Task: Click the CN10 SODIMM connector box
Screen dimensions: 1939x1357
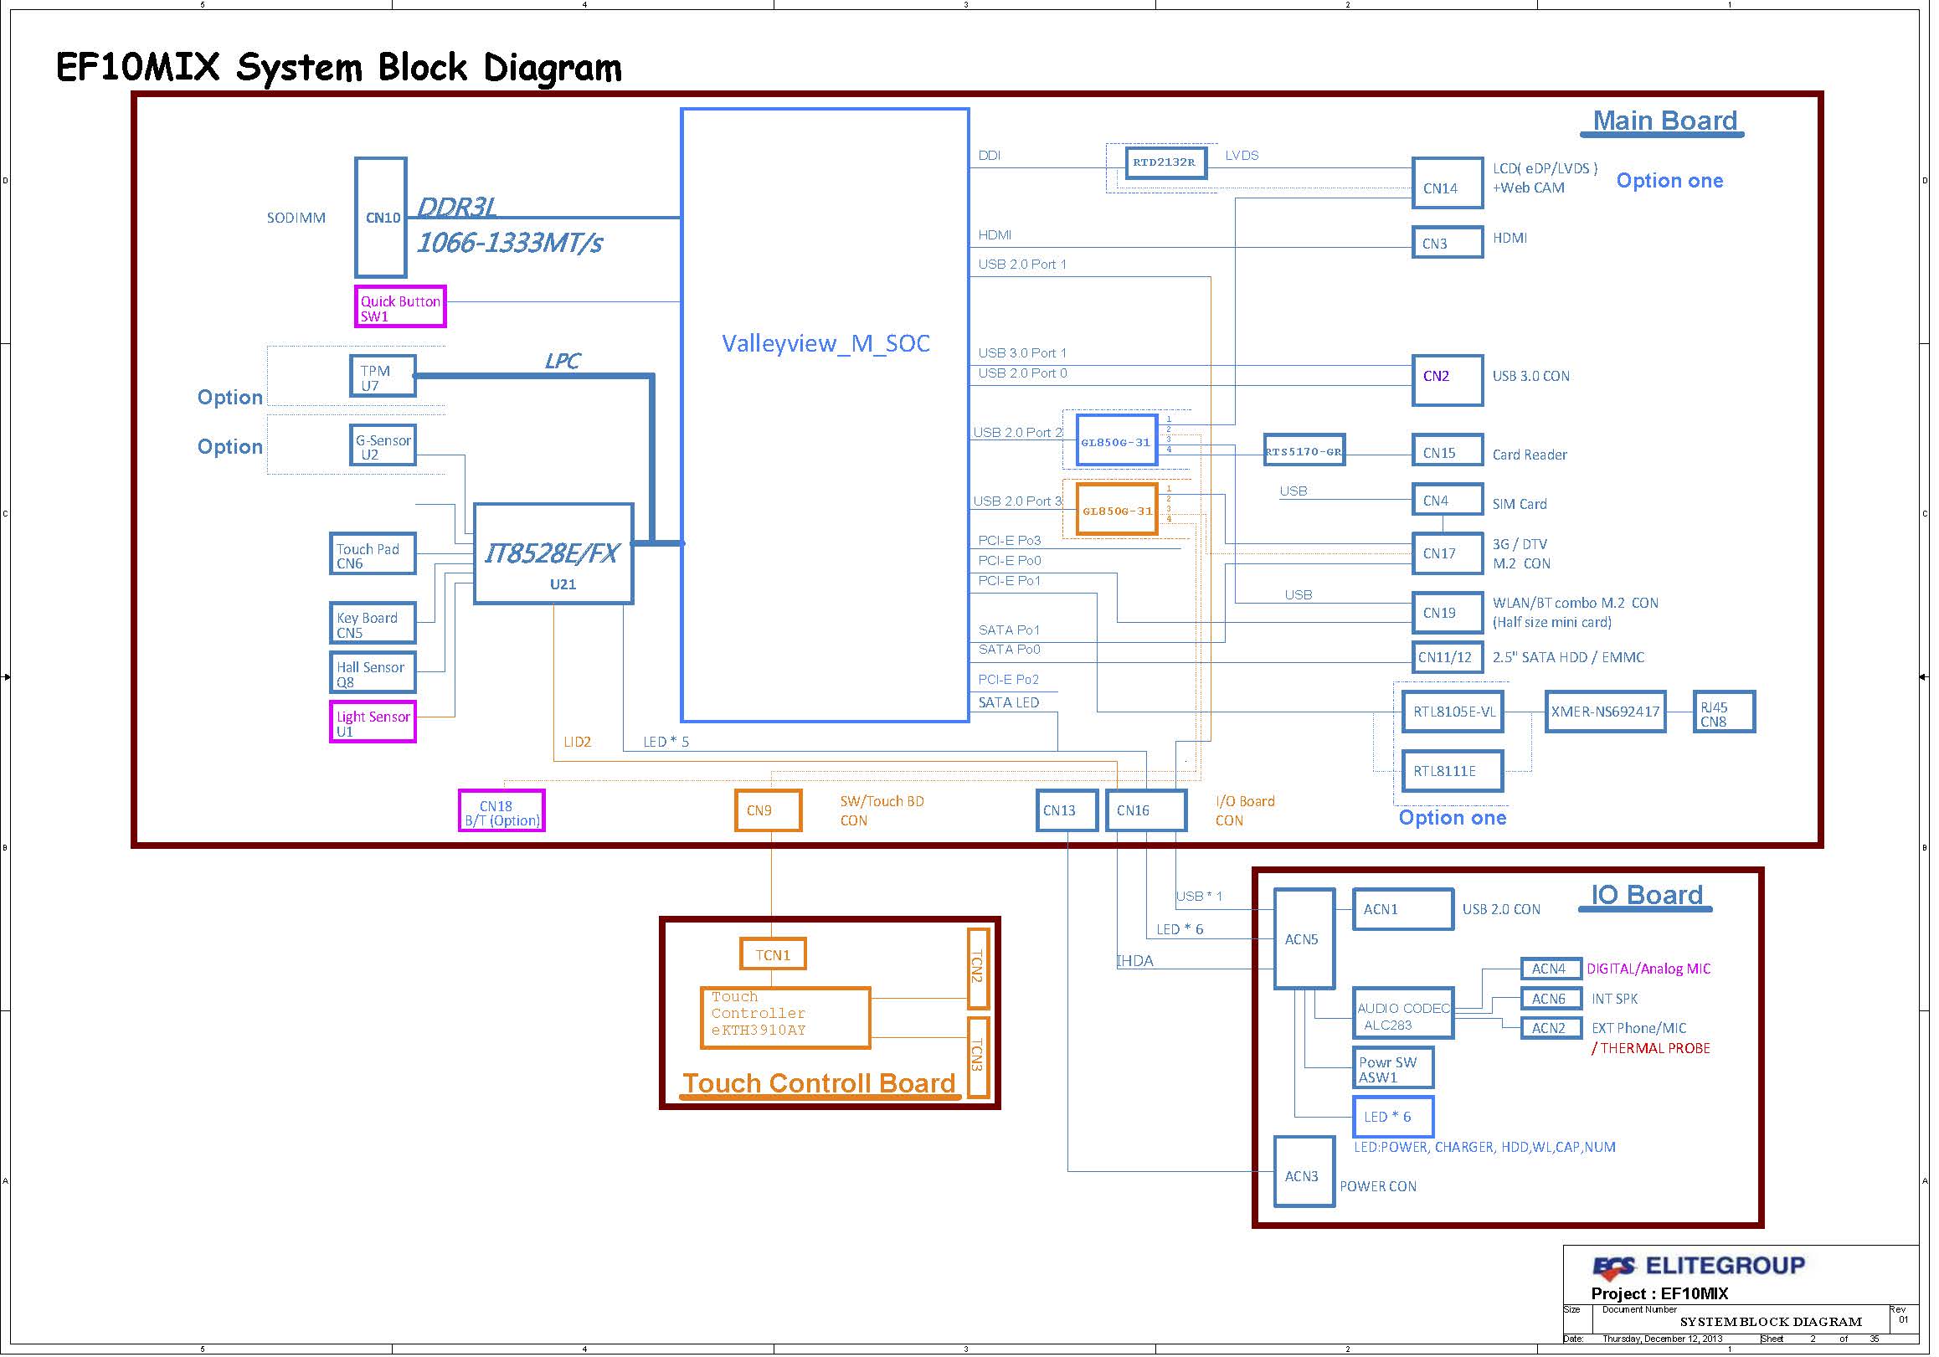Action: [x=382, y=218]
